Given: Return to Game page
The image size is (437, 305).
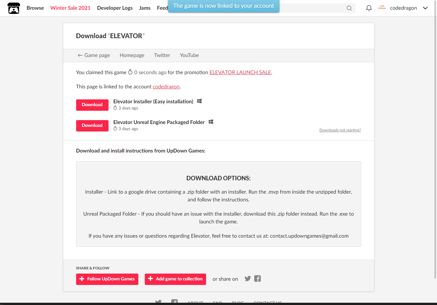Looking at the screenshot, I should [94, 55].
